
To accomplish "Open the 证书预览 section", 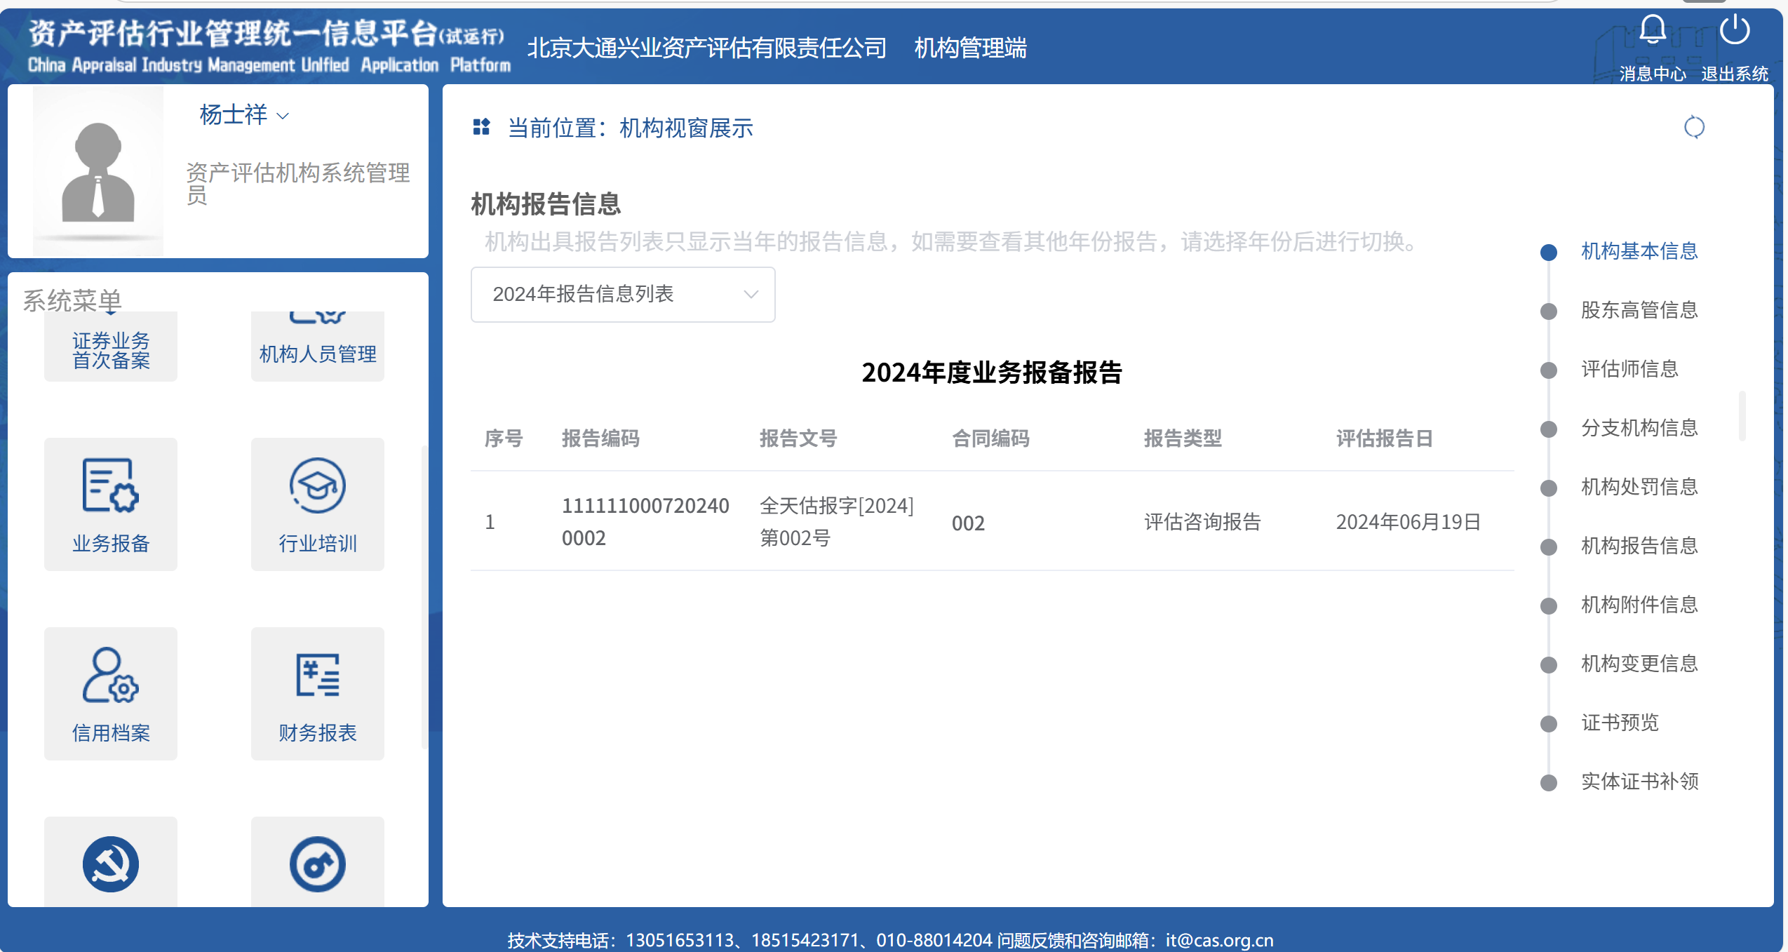I will click(1619, 723).
